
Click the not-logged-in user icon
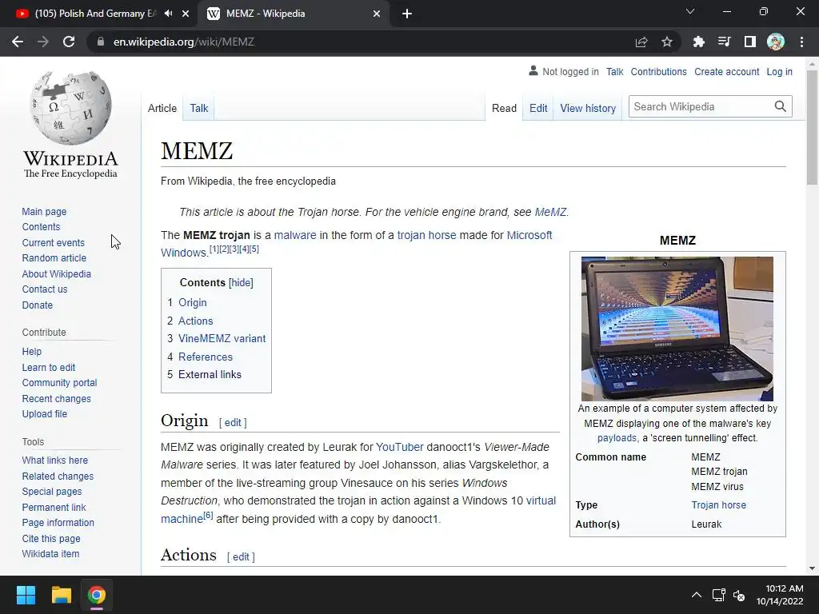533,71
